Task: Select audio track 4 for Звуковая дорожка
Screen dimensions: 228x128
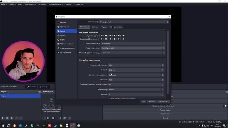Action: click(x=115, y=36)
